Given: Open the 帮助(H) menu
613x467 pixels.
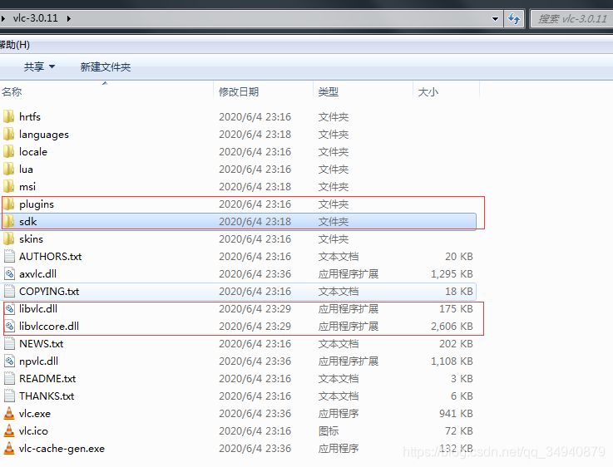Looking at the screenshot, I should point(15,45).
